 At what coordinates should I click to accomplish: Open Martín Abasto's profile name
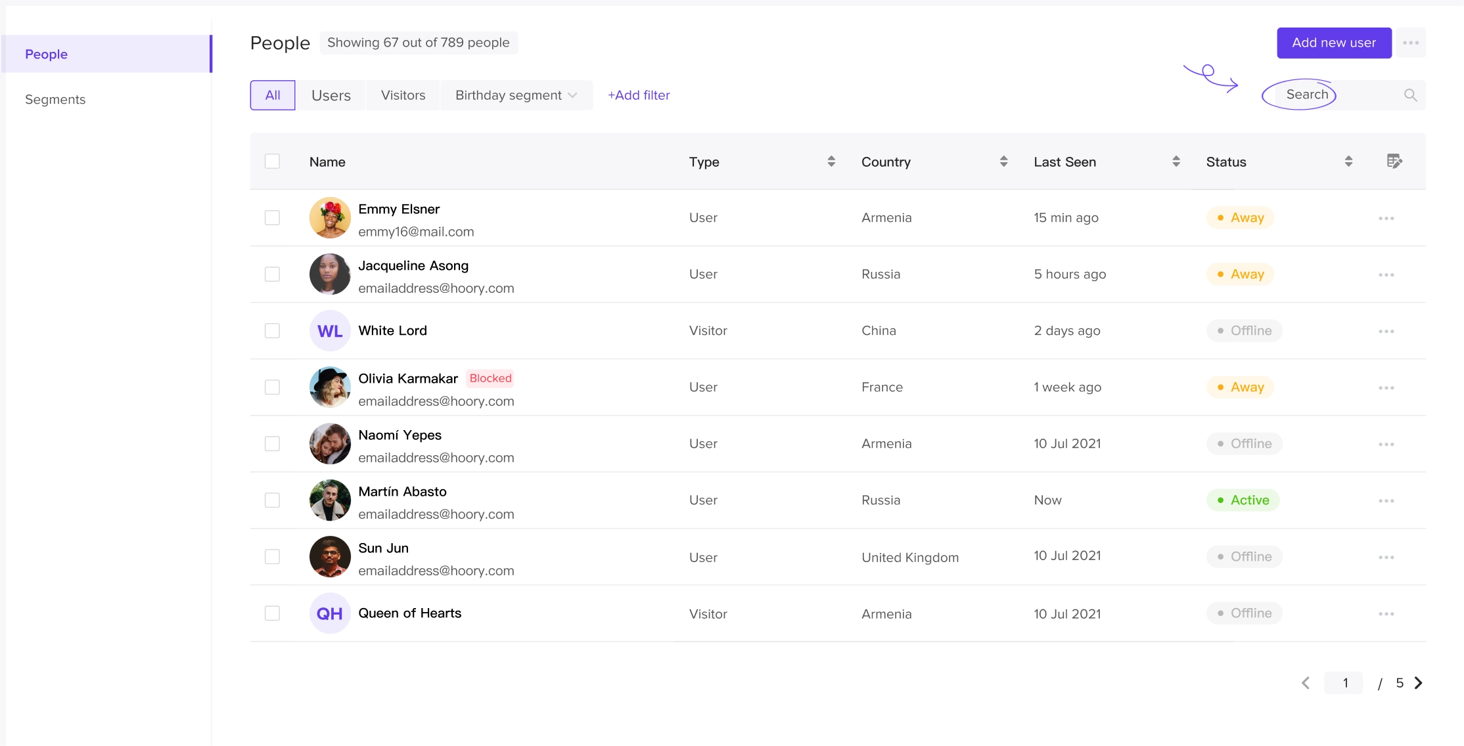402,491
